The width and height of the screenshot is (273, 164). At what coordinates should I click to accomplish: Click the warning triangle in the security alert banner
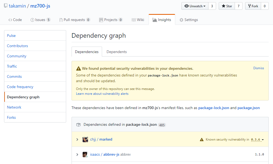point(79,69)
